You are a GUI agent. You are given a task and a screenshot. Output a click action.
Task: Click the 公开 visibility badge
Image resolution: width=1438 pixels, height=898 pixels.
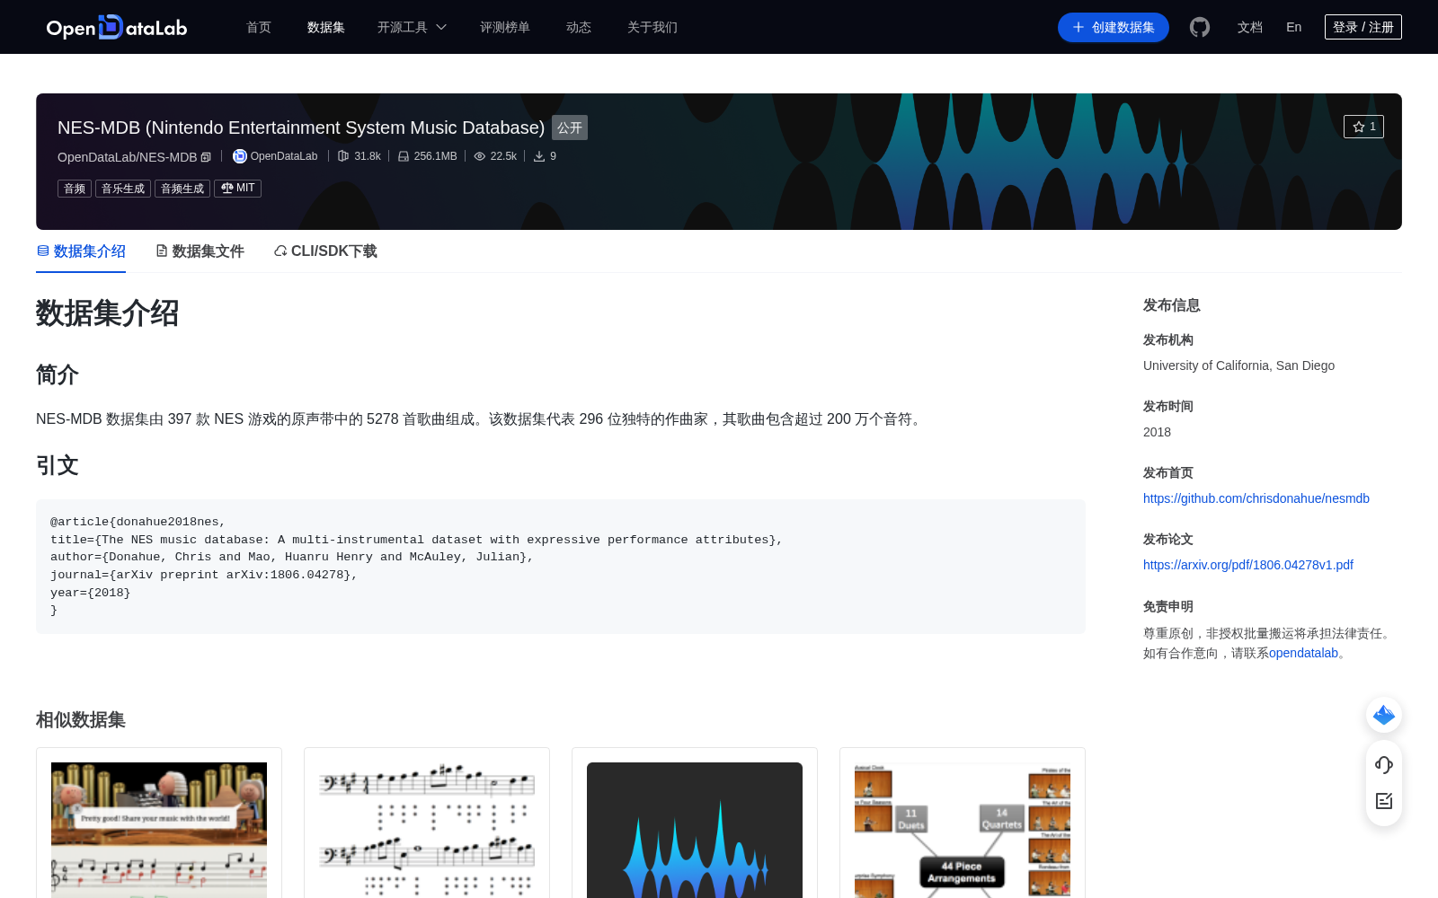[570, 128]
